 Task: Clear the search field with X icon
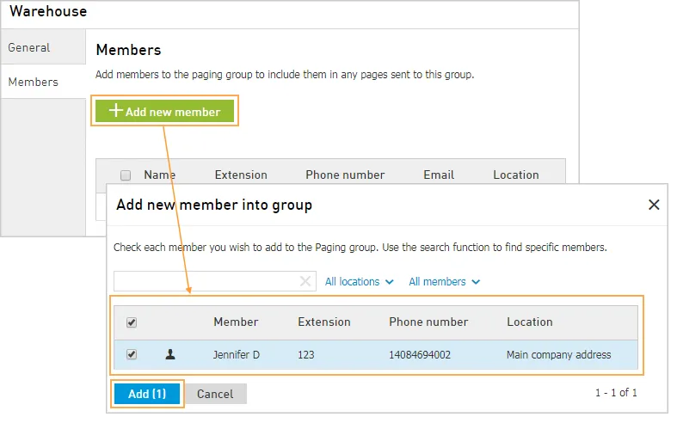pos(305,281)
